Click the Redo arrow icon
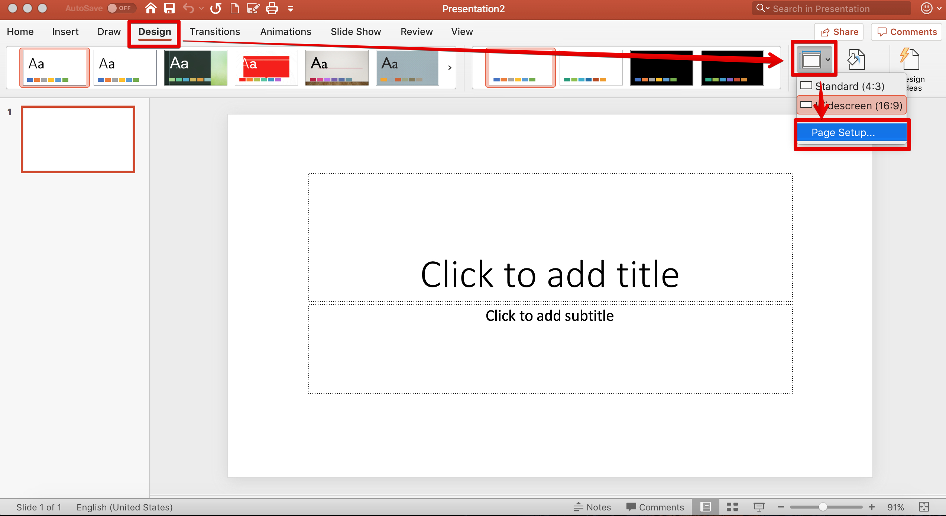 tap(216, 8)
